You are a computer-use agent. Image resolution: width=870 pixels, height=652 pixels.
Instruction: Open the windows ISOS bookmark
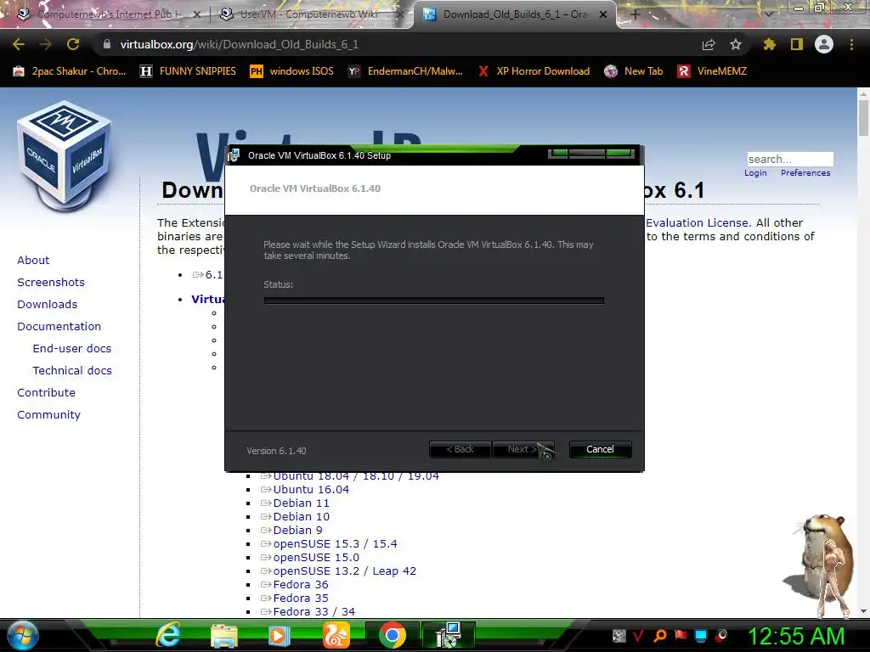point(292,71)
